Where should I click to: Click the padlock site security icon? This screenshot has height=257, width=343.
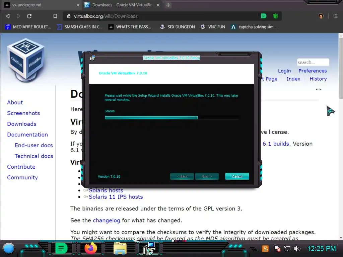pos(69,16)
